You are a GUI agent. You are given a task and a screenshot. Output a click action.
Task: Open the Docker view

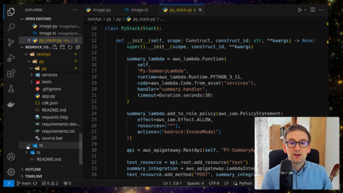[x=11, y=105]
